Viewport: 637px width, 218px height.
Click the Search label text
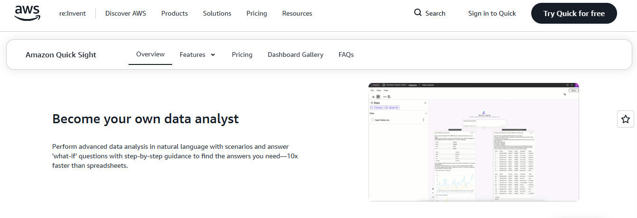point(435,13)
